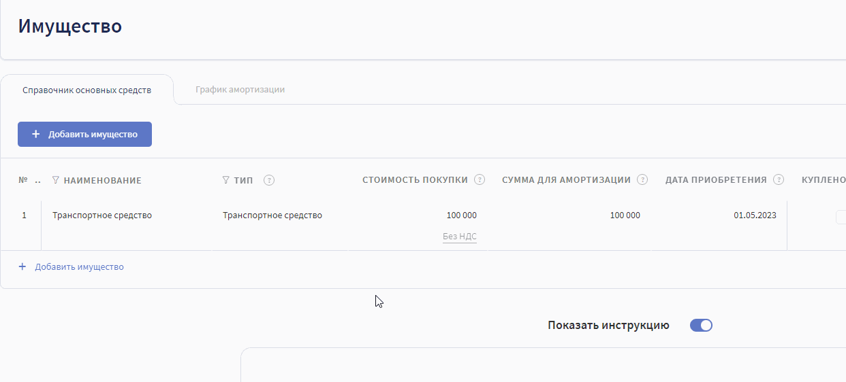The image size is (846, 382).
Task: Open help icon beside Тип column
Action: pos(269,180)
